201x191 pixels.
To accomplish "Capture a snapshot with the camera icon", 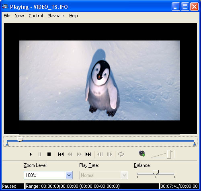I will coord(142,154).
